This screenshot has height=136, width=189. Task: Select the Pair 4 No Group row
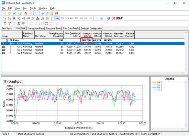[x=93, y=53]
